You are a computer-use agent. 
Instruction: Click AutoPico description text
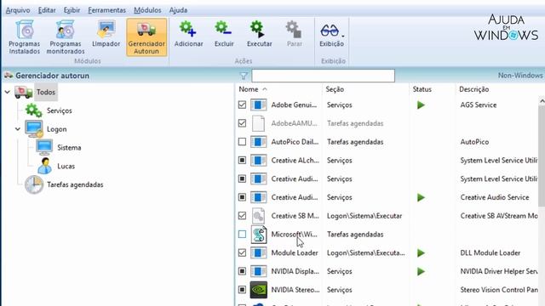474,142
